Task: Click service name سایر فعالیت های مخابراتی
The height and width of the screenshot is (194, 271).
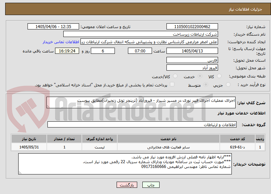Action: point(169,147)
